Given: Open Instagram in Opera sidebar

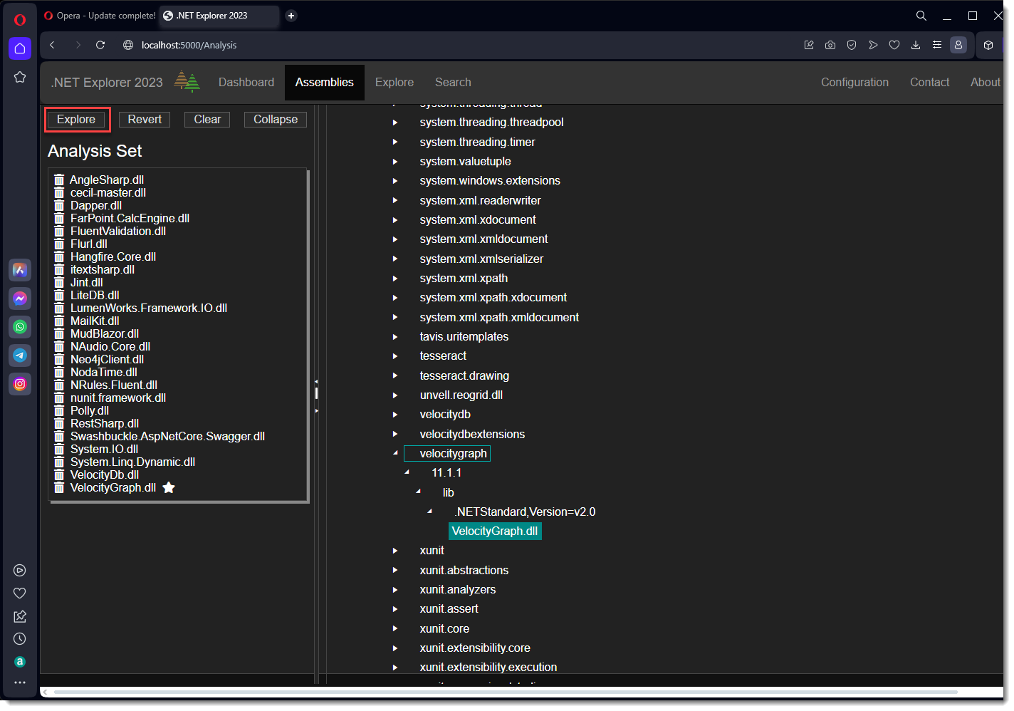Looking at the screenshot, I should click(x=20, y=384).
